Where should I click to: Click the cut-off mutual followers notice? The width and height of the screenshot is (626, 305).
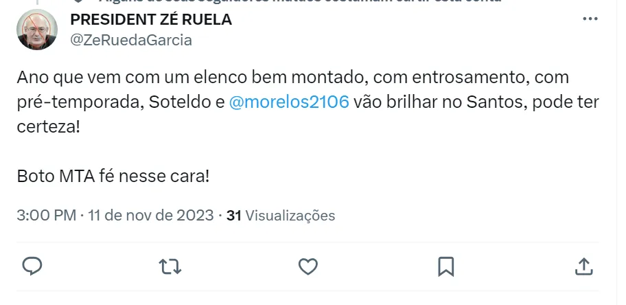[309, 3]
